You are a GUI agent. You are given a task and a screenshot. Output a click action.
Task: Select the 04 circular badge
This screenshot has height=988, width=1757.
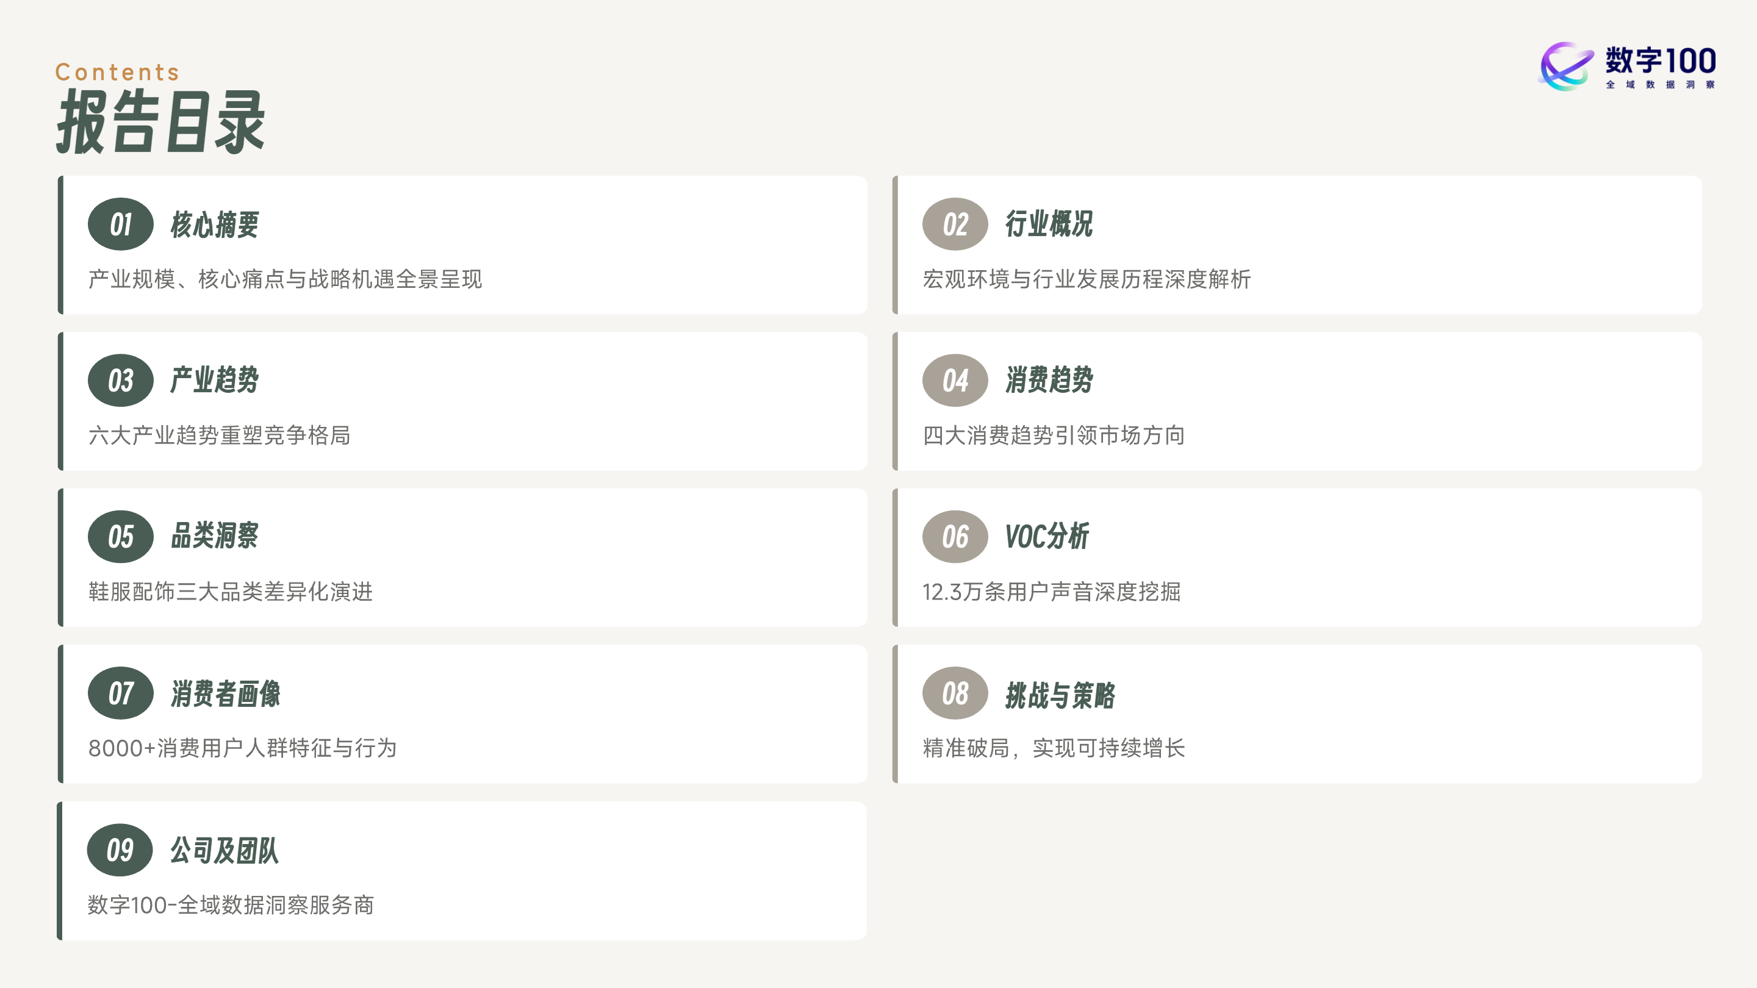pos(955,381)
